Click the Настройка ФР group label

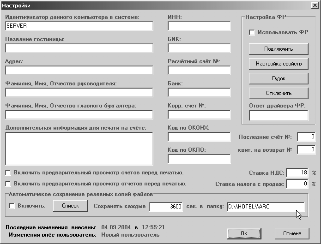click(x=266, y=17)
